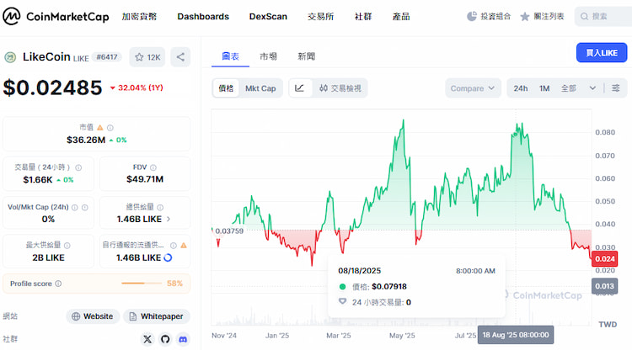The image size is (632, 350).
Task: Toggle TWD currency on chart axis
Action: 608,324
